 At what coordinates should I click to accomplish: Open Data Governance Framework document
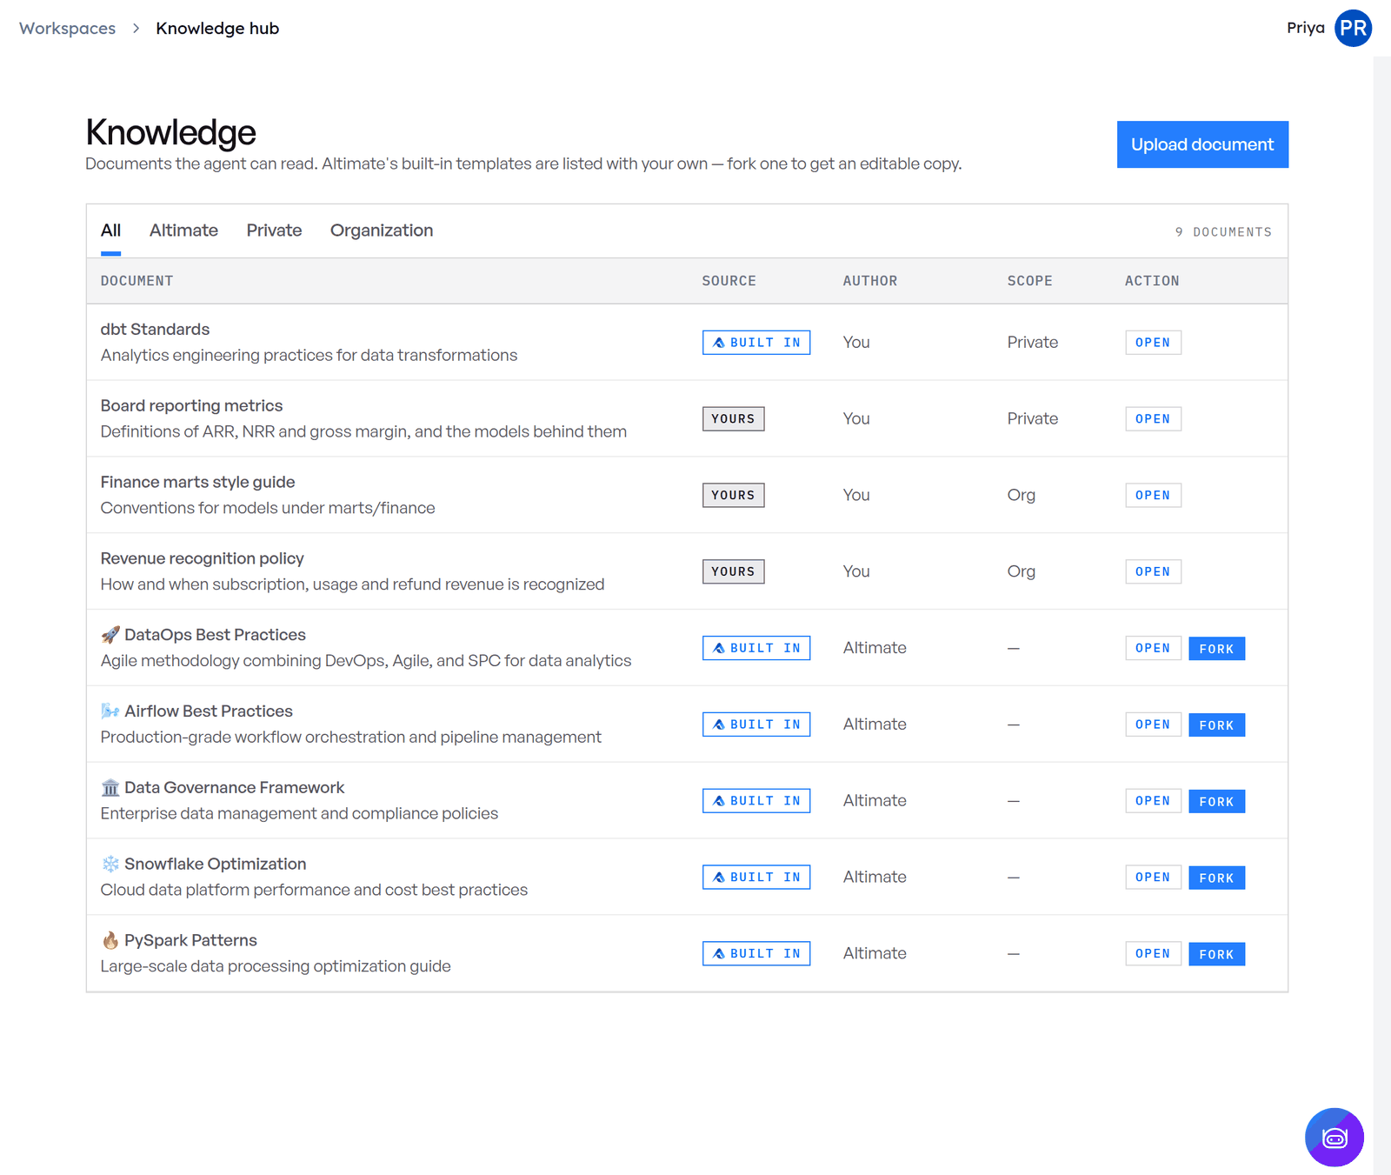pyautogui.click(x=1153, y=801)
